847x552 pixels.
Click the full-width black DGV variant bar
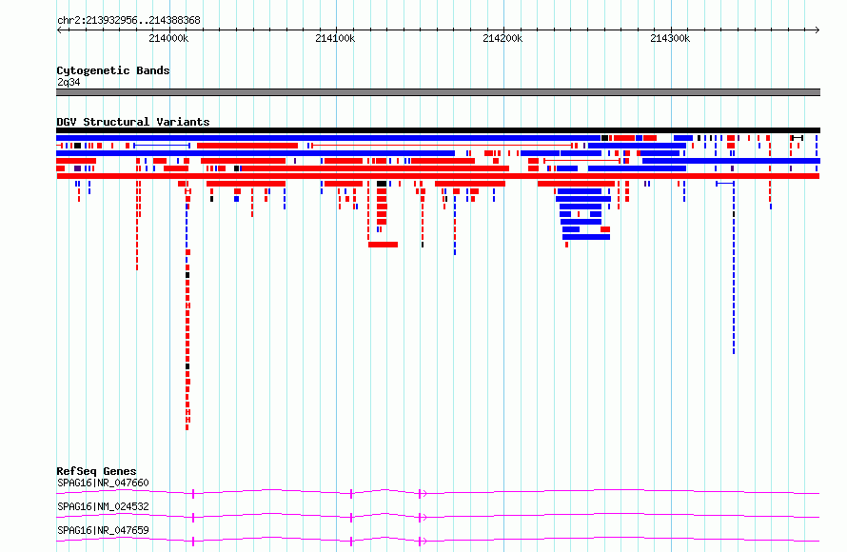[438, 130]
